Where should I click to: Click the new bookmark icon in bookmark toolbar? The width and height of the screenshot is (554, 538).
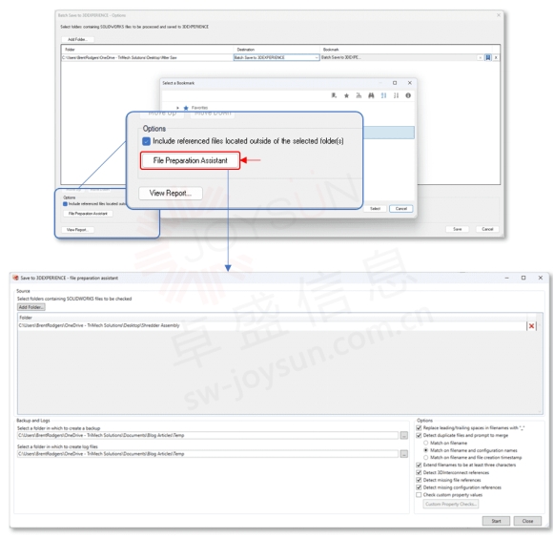coord(334,95)
